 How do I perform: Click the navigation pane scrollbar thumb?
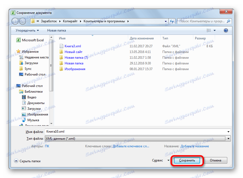[x=51, y=65]
